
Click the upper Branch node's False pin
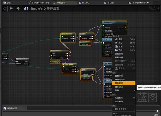pyautogui.click(x=93, y=38)
